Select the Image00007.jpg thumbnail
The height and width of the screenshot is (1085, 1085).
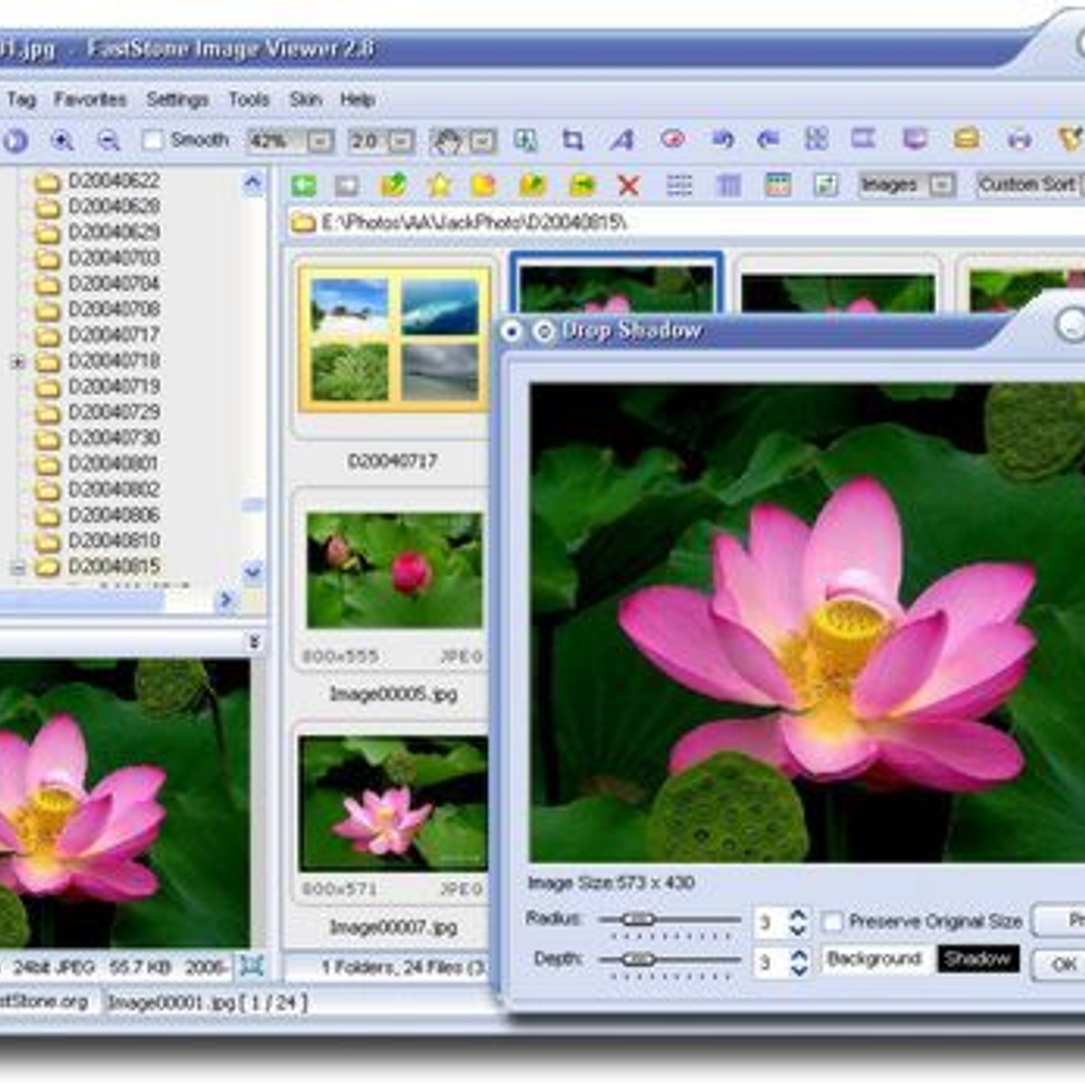394,804
